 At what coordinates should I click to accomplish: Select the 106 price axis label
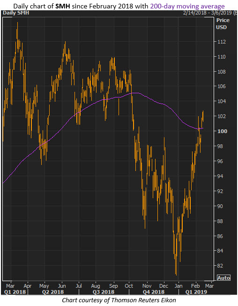coord(222,86)
